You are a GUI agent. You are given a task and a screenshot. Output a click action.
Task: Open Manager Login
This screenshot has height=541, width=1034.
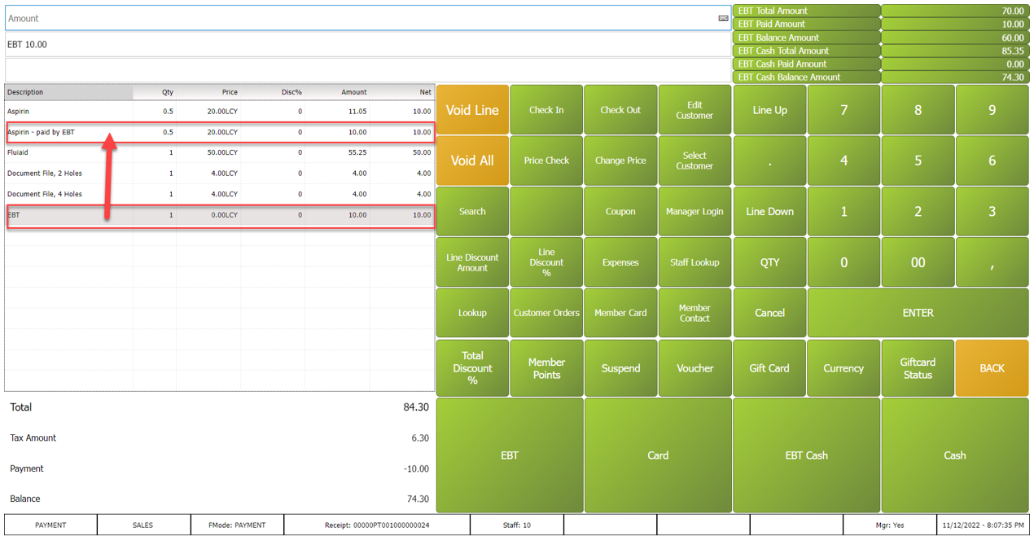coord(694,212)
